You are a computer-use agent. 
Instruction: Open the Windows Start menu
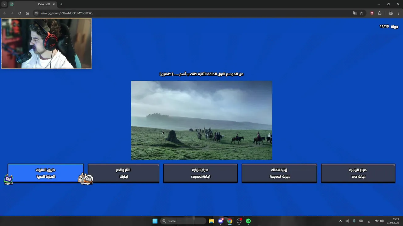[x=155, y=221]
